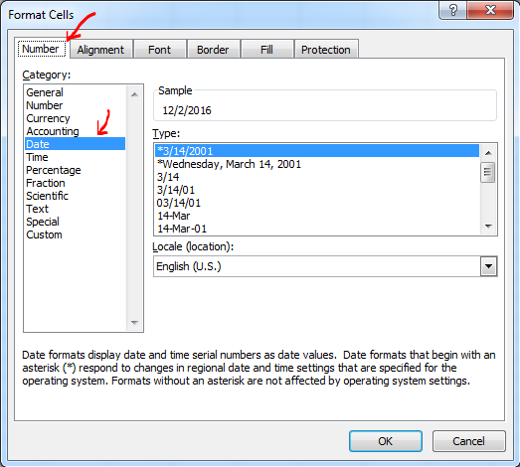Choose 3/14/01 date type

tap(317, 190)
